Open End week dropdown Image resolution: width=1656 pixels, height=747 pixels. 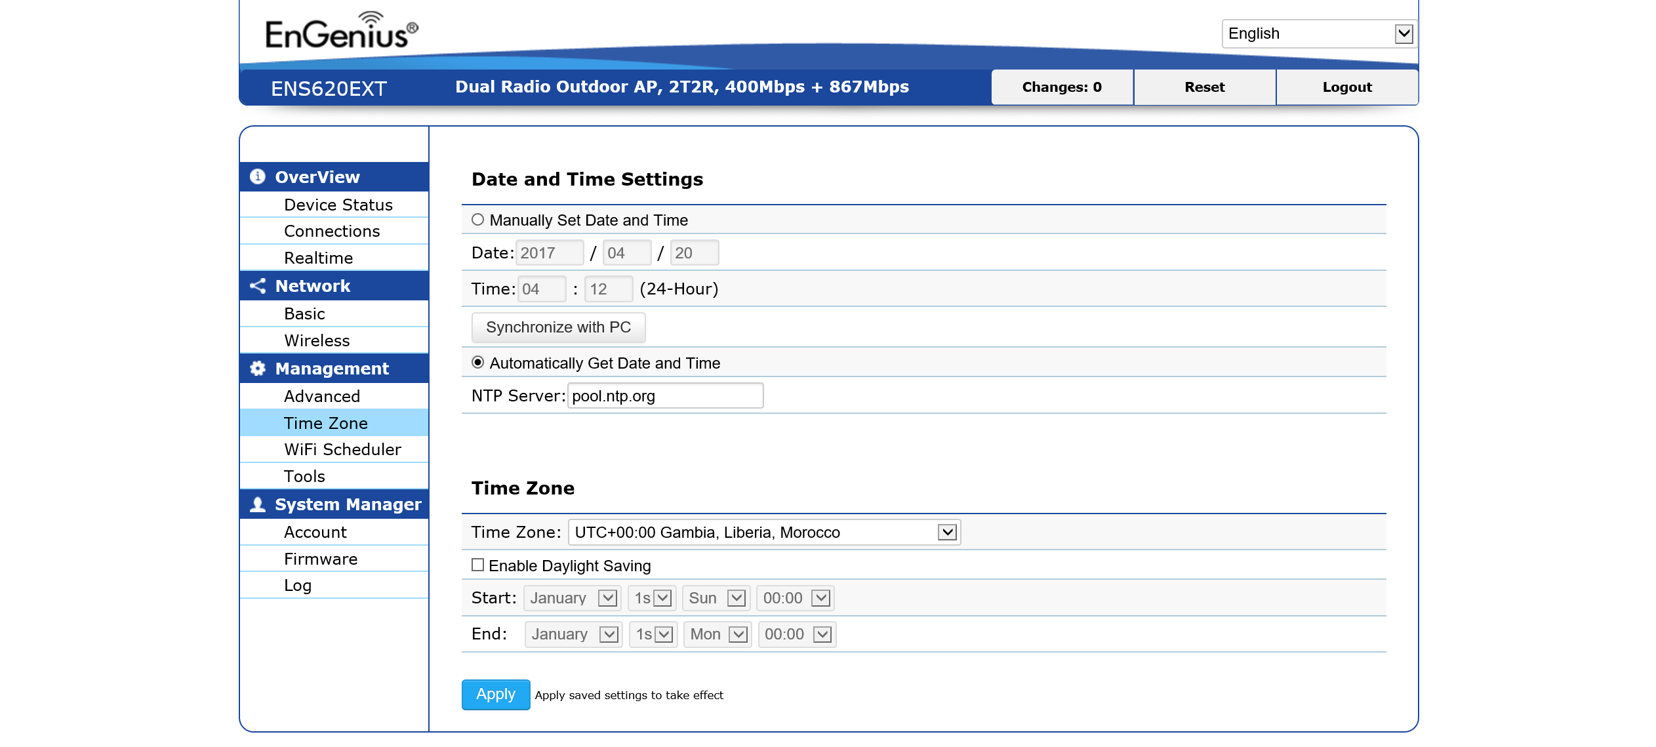pyautogui.click(x=653, y=634)
